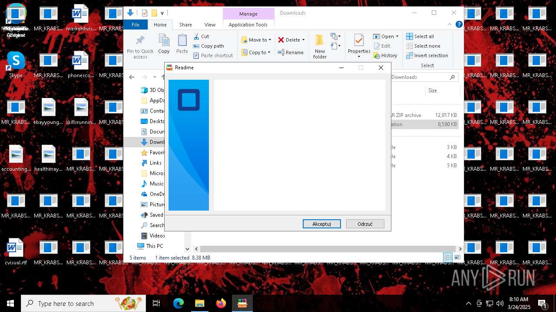Switch to the Share ribbon tab

(185, 25)
